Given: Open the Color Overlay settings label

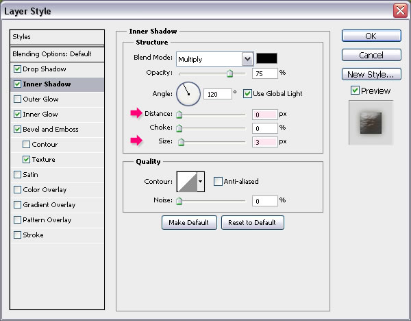Looking at the screenshot, I should [45, 190].
